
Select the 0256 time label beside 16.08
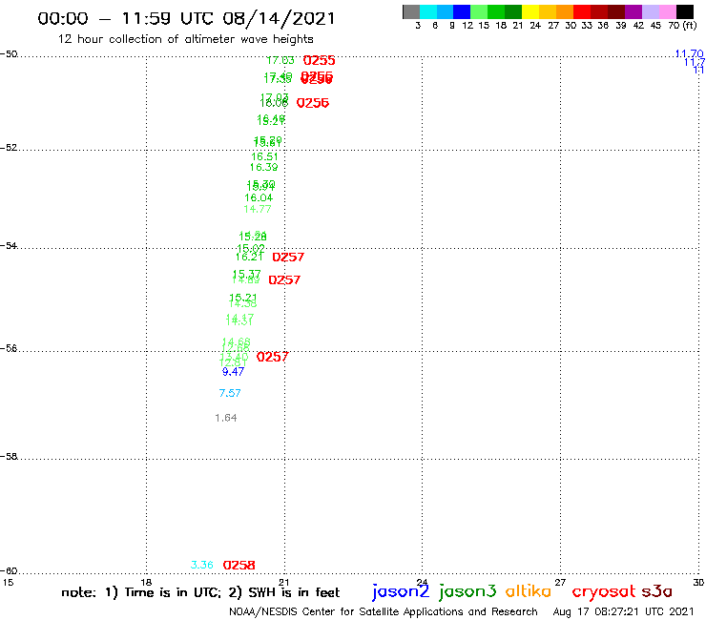pyautogui.click(x=313, y=103)
